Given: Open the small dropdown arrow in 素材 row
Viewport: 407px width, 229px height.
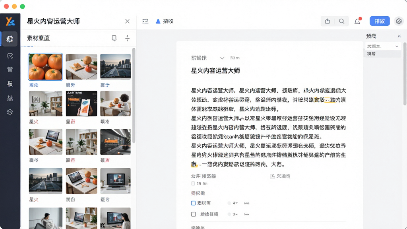Looking at the screenshot, I should tap(235, 203).
